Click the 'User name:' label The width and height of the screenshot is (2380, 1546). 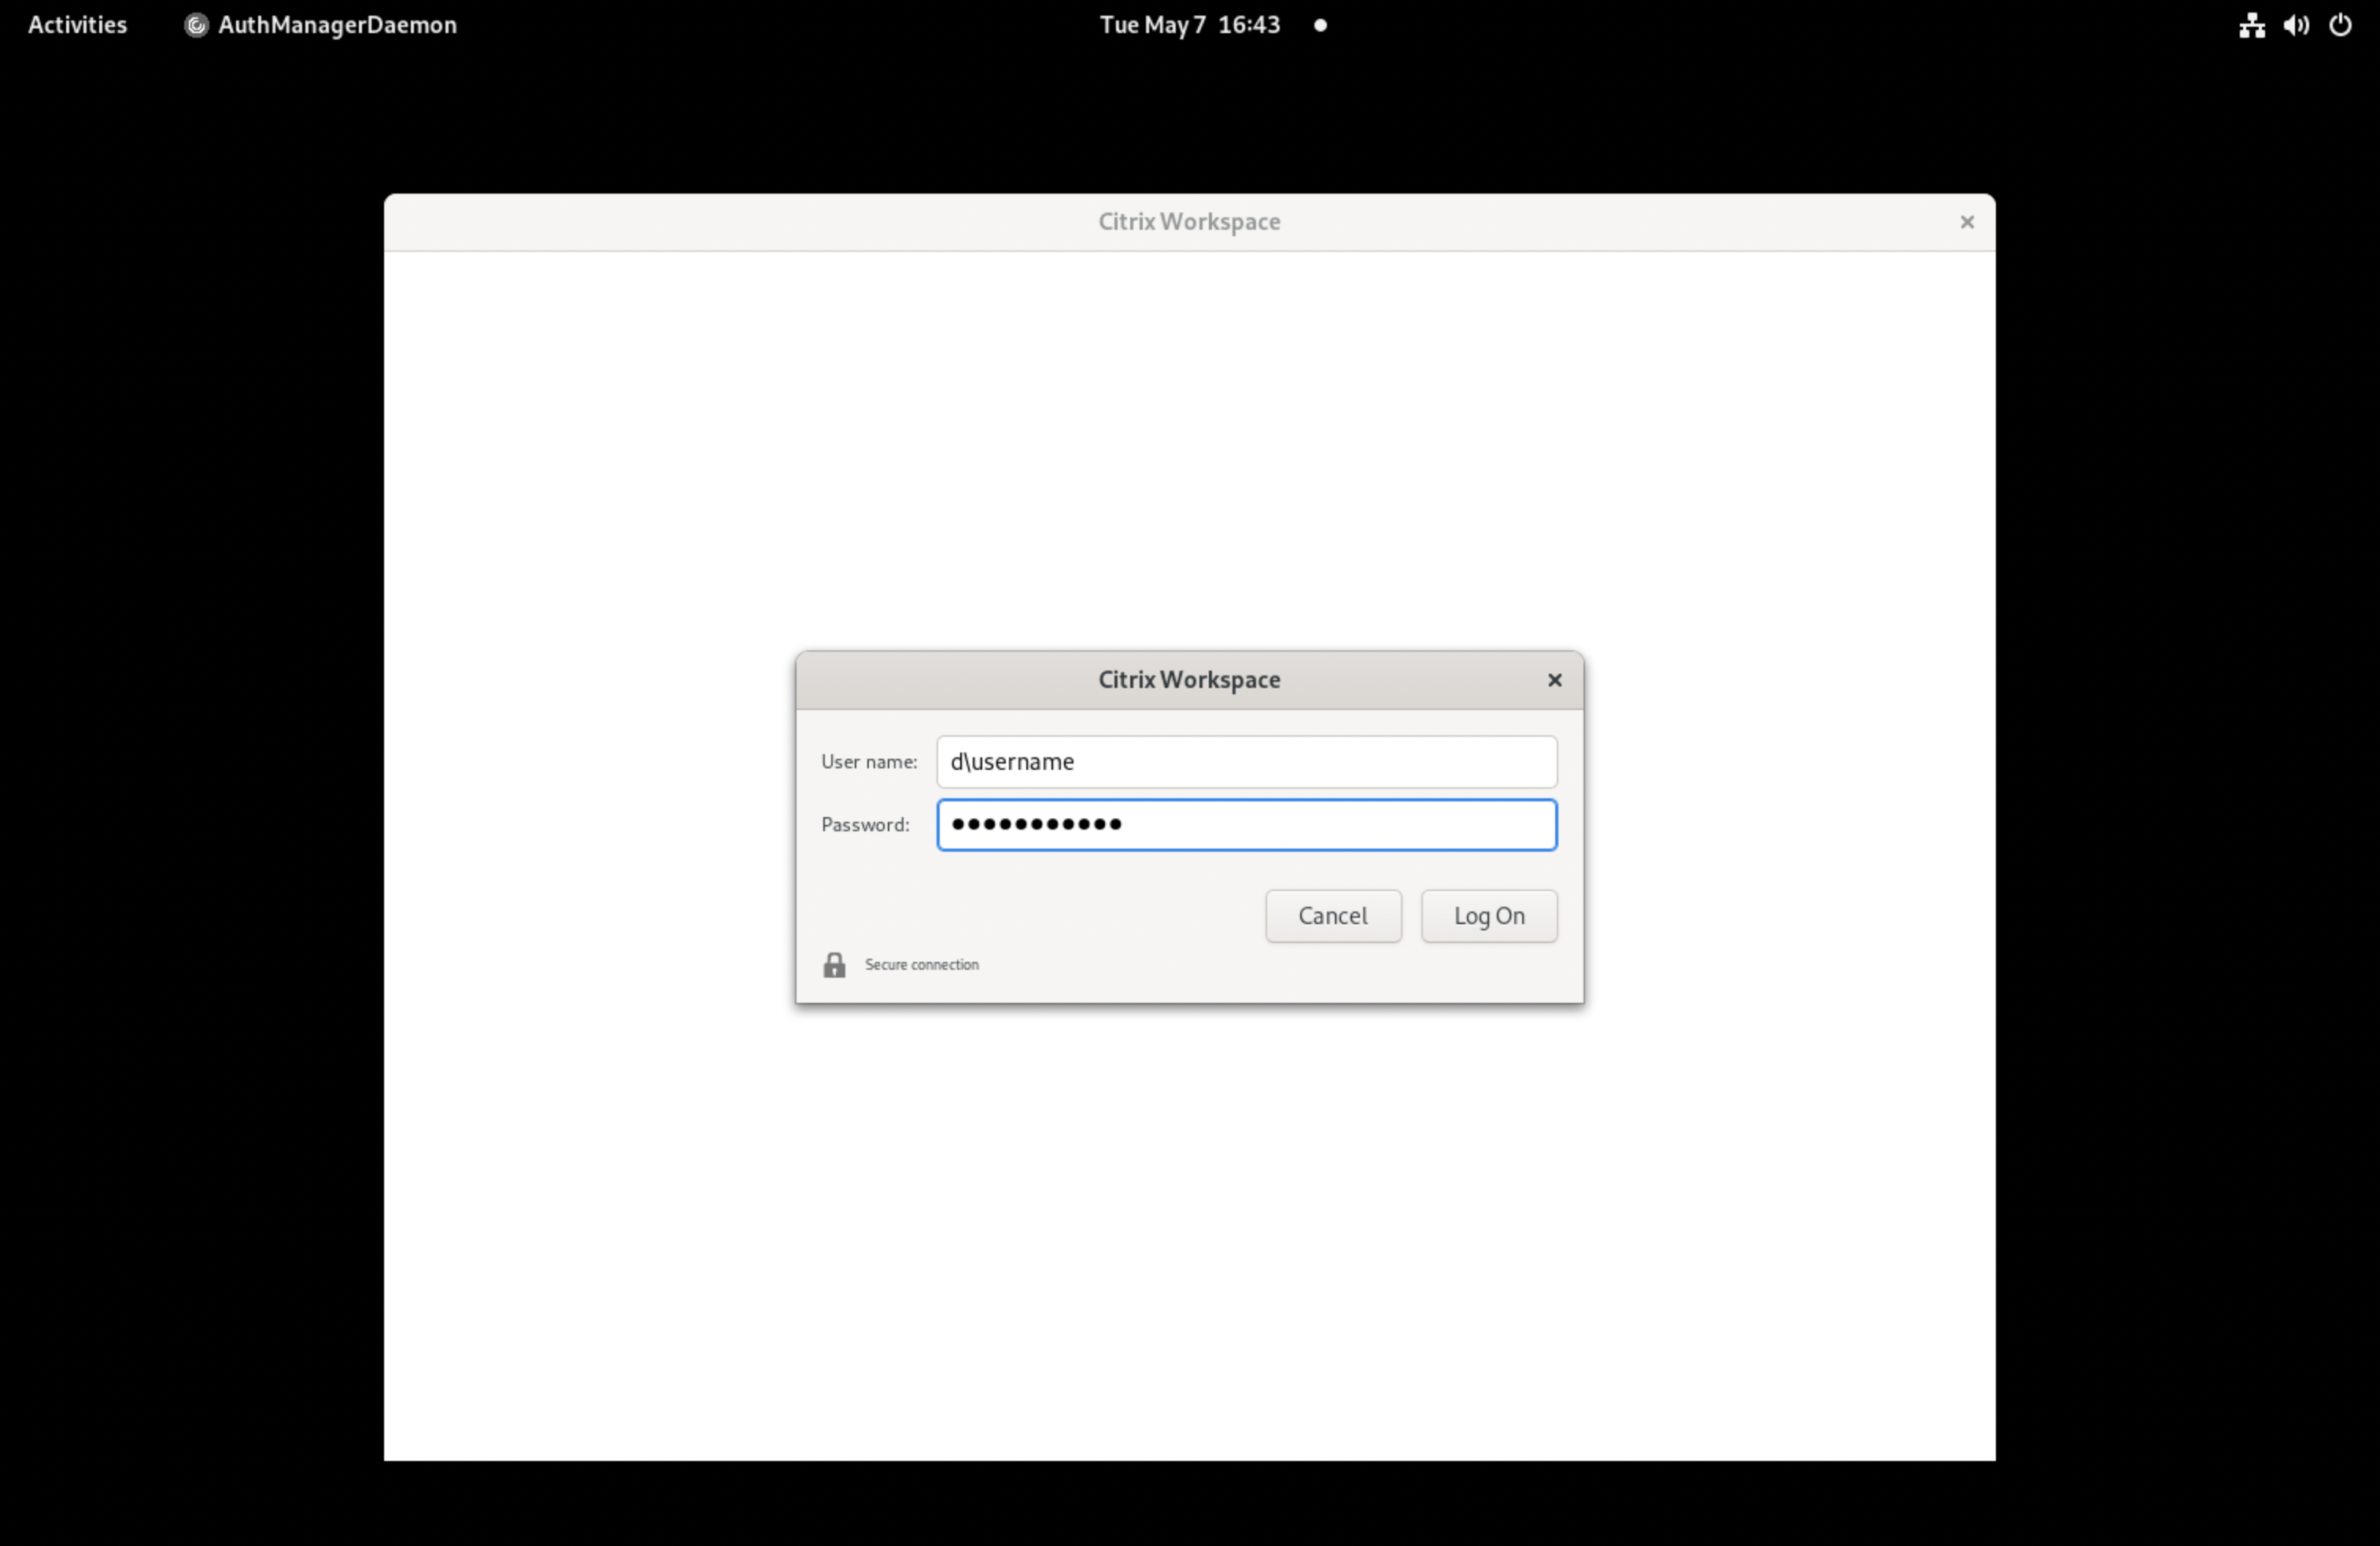[x=869, y=762]
